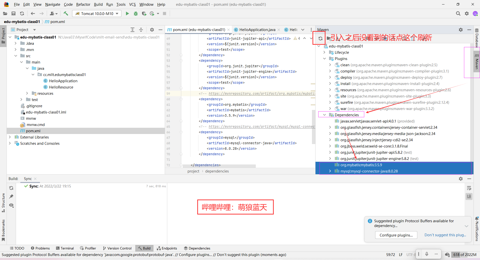Screen dimensions: 480x260
Task: Open the Project view selector dropdown
Action: [x=34, y=30]
